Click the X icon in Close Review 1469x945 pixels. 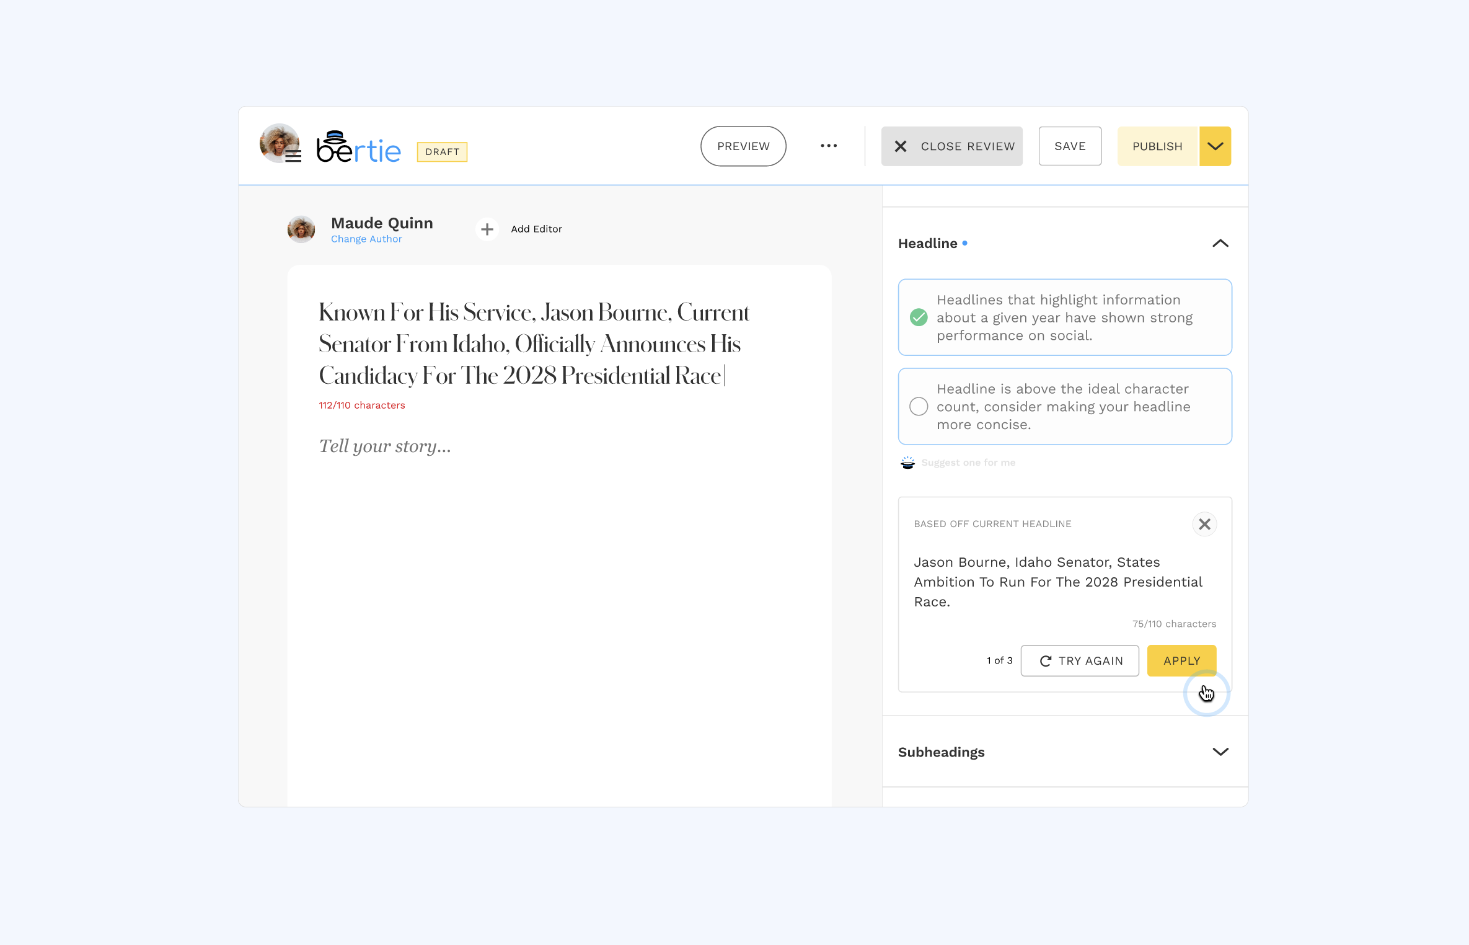pos(901,146)
